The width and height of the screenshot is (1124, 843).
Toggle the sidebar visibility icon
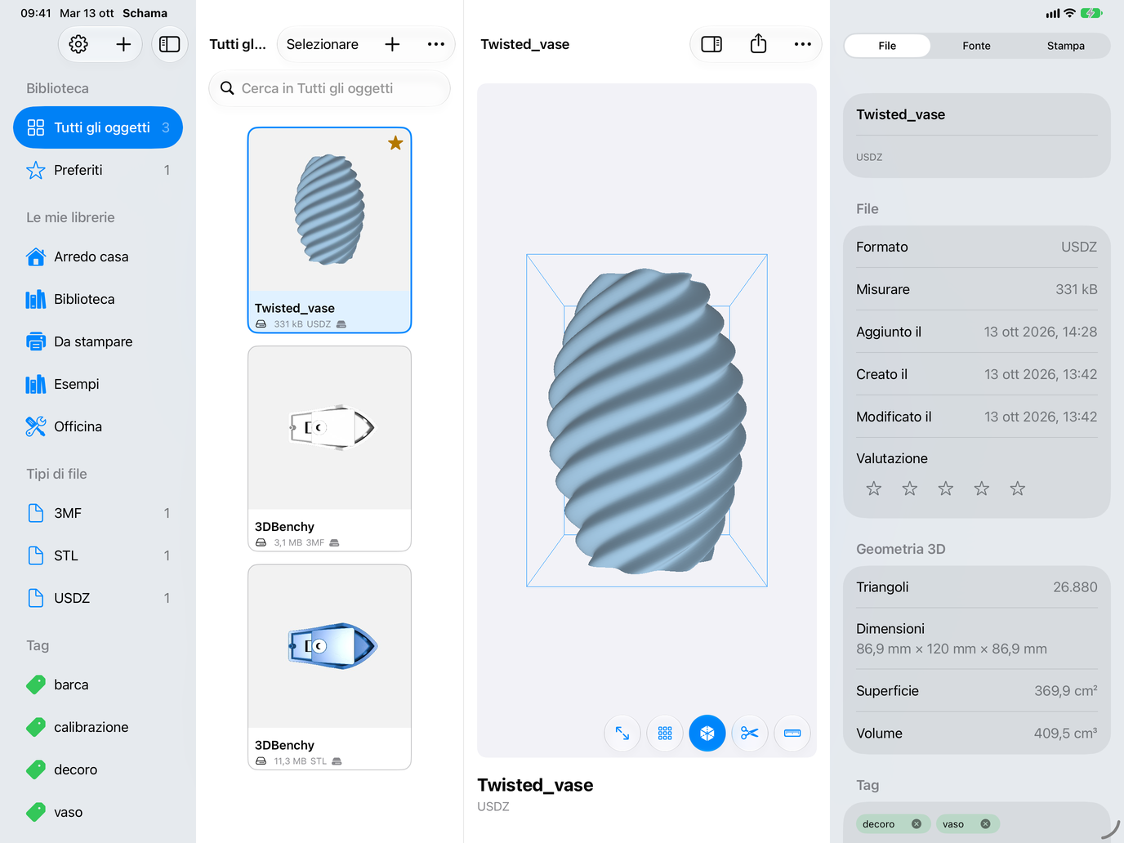pos(170,44)
